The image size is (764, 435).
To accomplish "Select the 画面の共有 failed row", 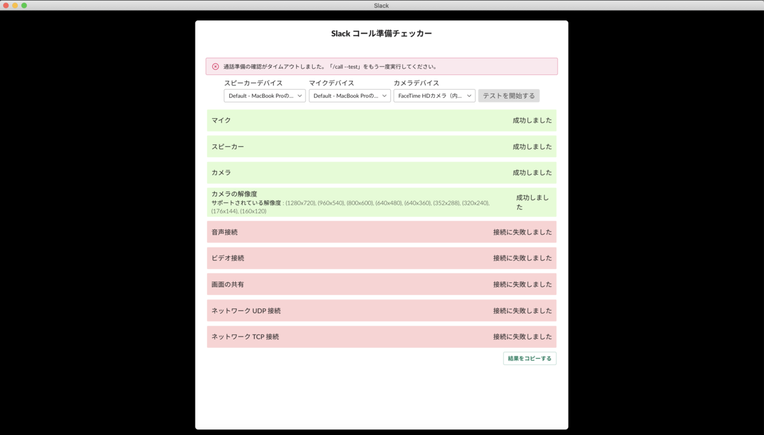I will click(x=381, y=284).
